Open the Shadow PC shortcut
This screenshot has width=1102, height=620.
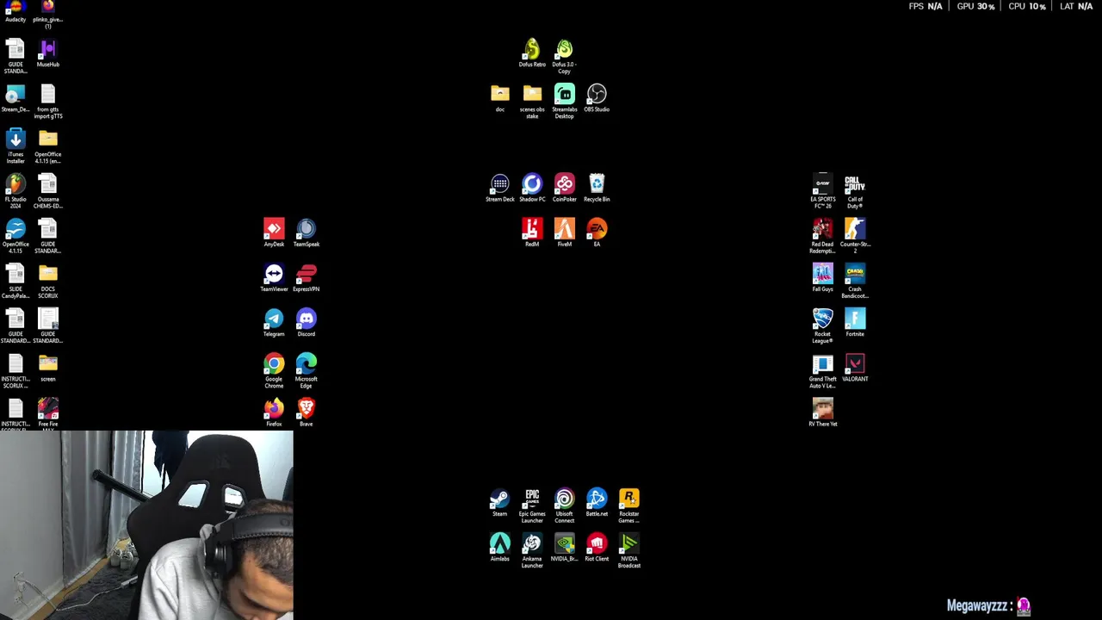[x=532, y=189]
